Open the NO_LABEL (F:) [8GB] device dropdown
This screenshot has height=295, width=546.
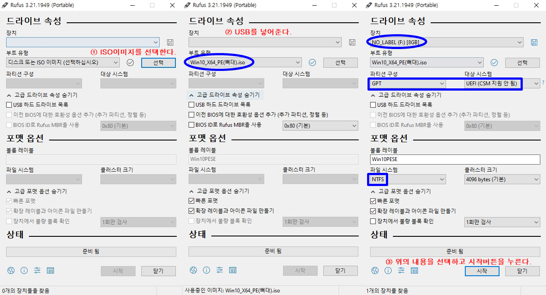pyautogui.click(x=446, y=42)
